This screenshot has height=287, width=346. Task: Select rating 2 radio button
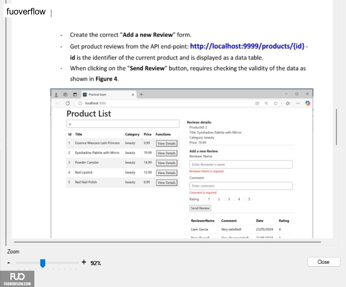(x=214, y=199)
